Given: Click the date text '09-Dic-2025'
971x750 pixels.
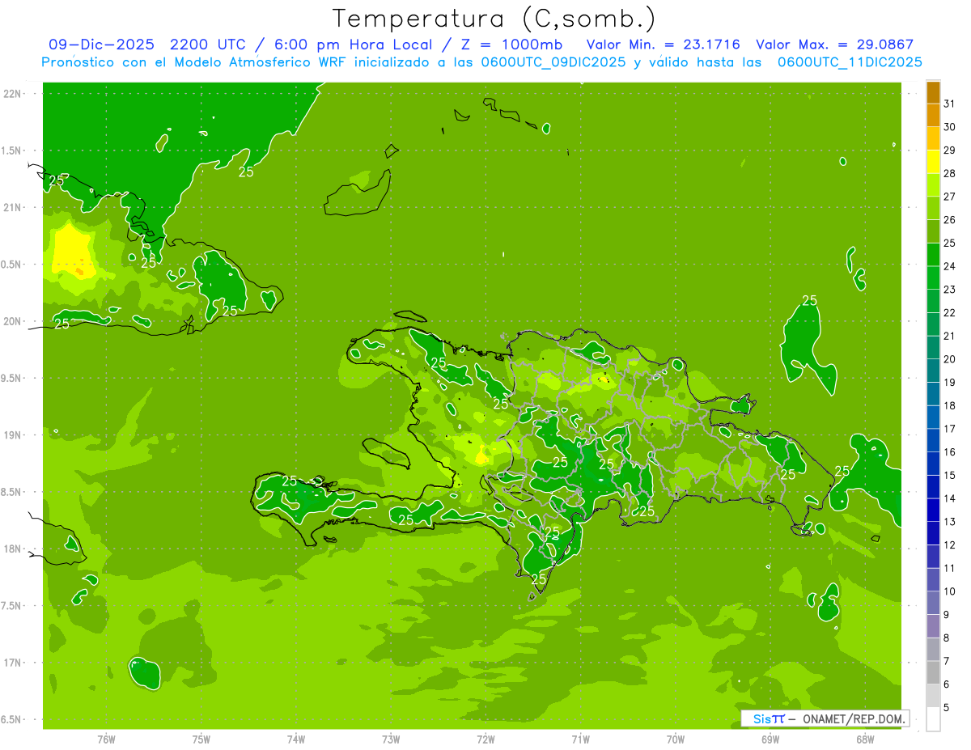Looking at the screenshot, I should (x=101, y=44).
